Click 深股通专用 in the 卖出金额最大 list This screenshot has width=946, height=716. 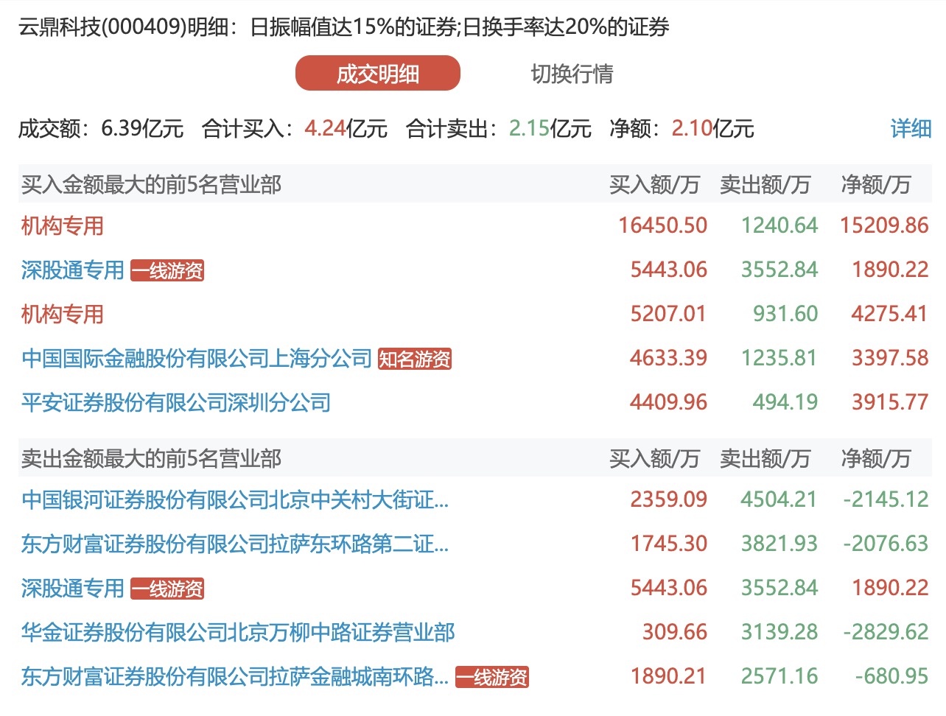(x=72, y=589)
